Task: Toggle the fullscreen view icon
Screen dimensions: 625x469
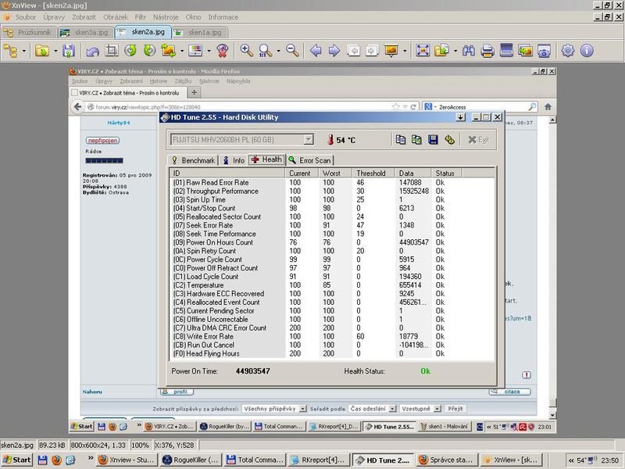Action: [423, 51]
